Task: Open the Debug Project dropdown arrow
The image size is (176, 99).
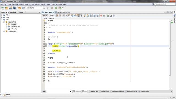Action: [62, 8]
